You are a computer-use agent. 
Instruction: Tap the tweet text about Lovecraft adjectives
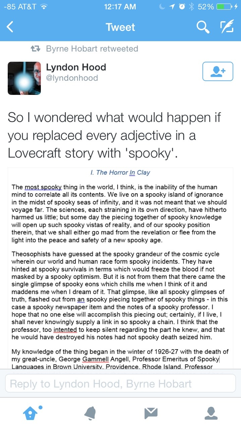click(x=114, y=135)
